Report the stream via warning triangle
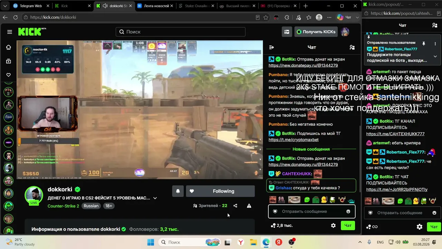Image resolution: width=442 pixels, height=249 pixels. pos(249,206)
